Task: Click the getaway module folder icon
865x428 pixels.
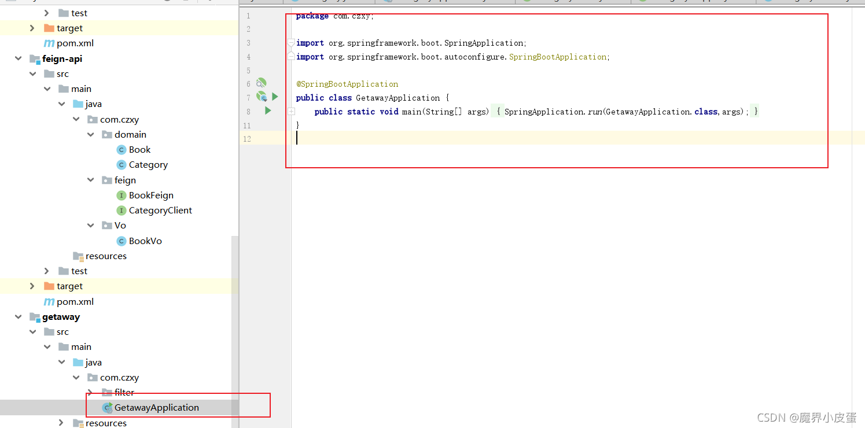Action: 35,317
